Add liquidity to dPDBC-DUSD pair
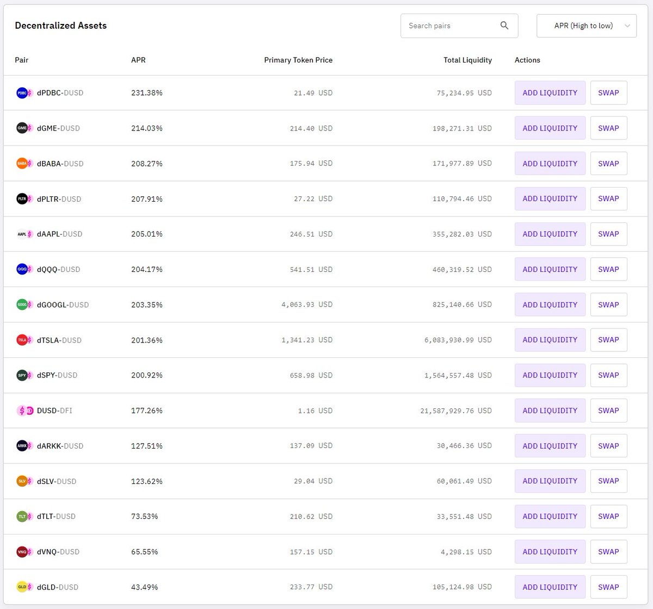Screen dimensions: 653x609 [550, 93]
